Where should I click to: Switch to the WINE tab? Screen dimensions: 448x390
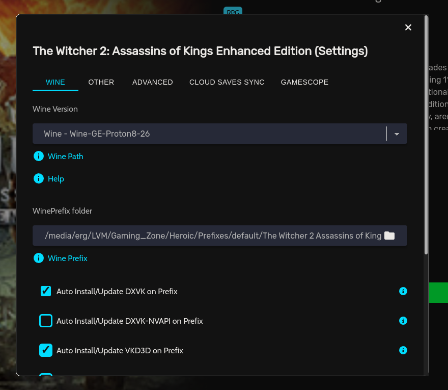[55, 82]
